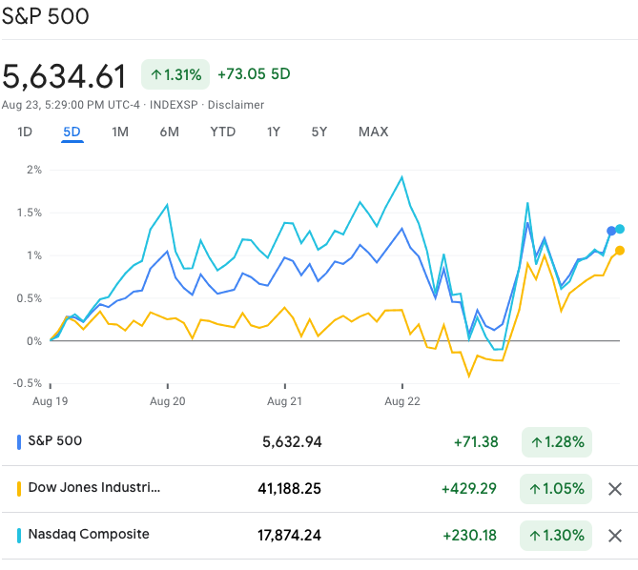Image resolution: width=638 pixels, height=570 pixels.
Task: Switch chart to 6M range
Action: [x=169, y=132]
